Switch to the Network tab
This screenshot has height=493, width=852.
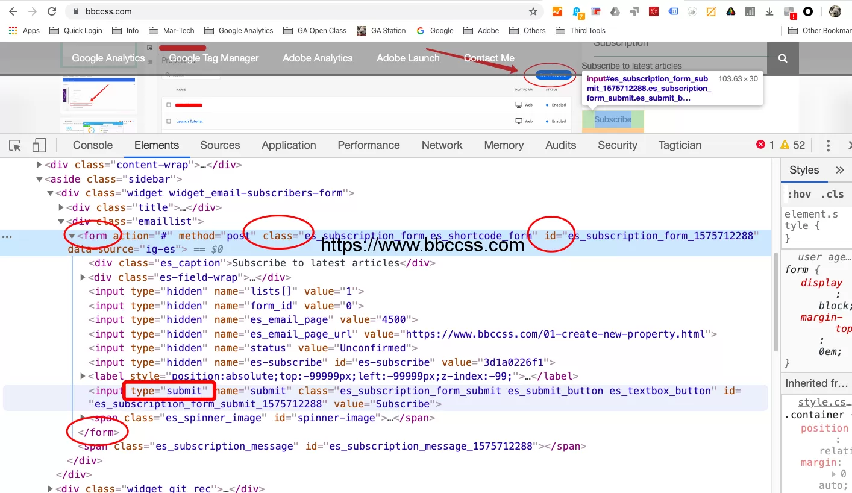pyautogui.click(x=442, y=145)
